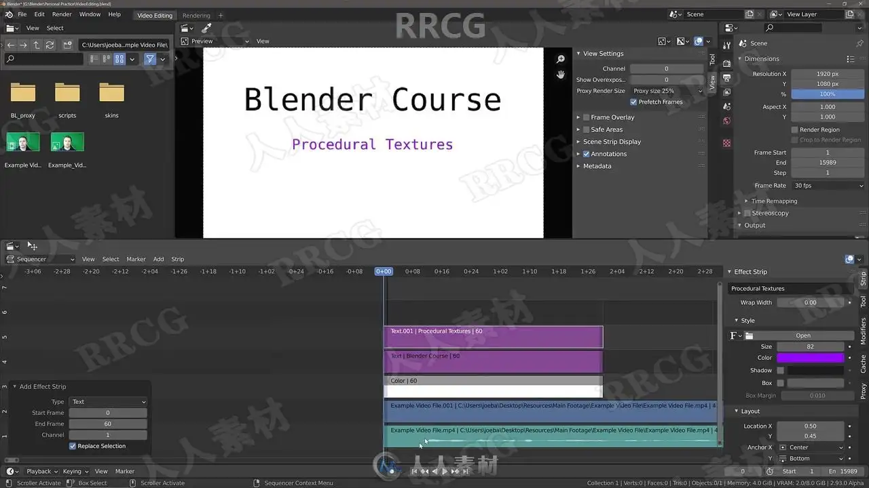The image size is (869, 488).
Task: Open the sequencer Add menu
Action: pos(158,259)
